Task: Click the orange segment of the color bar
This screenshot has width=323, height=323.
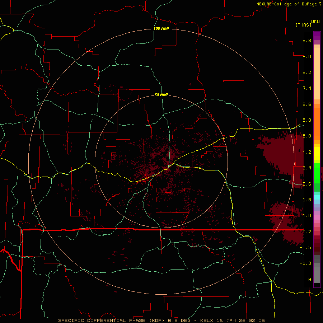Action: [x=317, y=123]
